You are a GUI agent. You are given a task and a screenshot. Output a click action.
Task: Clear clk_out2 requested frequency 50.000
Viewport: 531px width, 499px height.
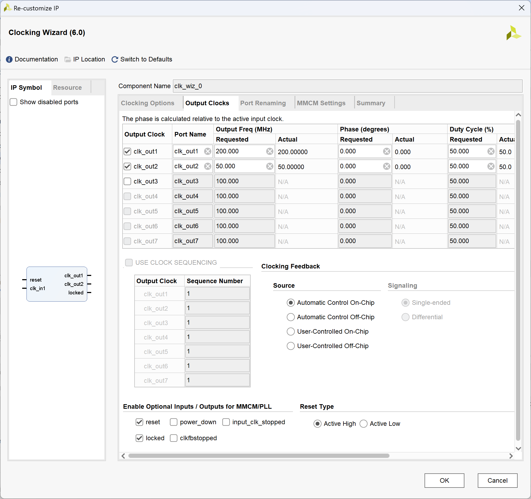(x=270, y=166)
